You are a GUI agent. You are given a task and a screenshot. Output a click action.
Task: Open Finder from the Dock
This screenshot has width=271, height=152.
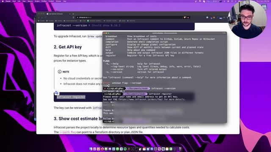(91, 149)
